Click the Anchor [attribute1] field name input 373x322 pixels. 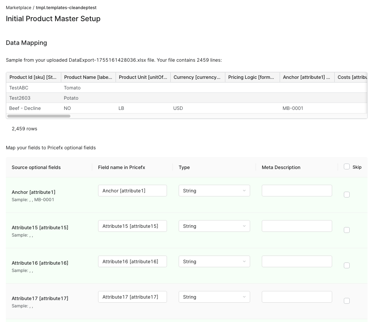[x=132, y=191]
